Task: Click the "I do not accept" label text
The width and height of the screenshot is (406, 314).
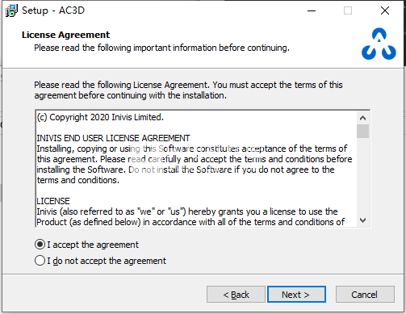Action: click(x=107, y=261)
